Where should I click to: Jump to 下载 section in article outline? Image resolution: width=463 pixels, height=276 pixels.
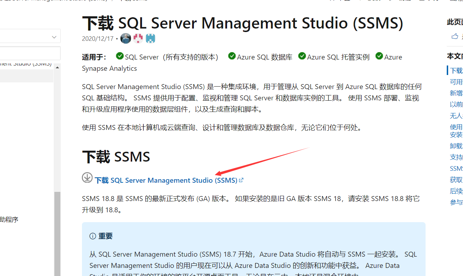coord(456,71)
